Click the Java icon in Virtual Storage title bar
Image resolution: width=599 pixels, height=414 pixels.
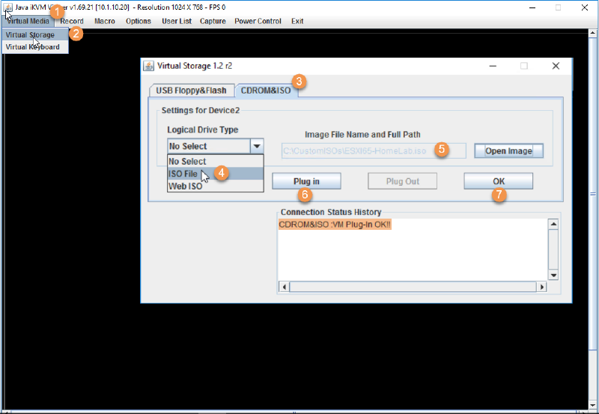[148, 66]
